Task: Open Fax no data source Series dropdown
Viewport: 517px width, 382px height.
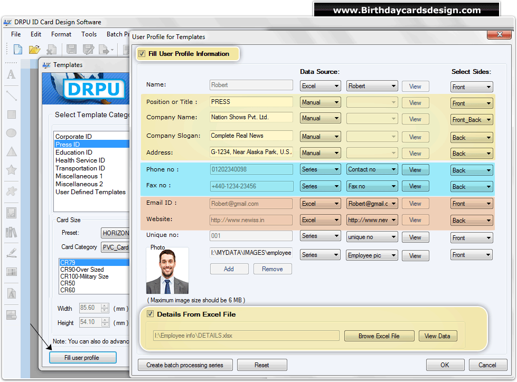Action: (320, 186)
